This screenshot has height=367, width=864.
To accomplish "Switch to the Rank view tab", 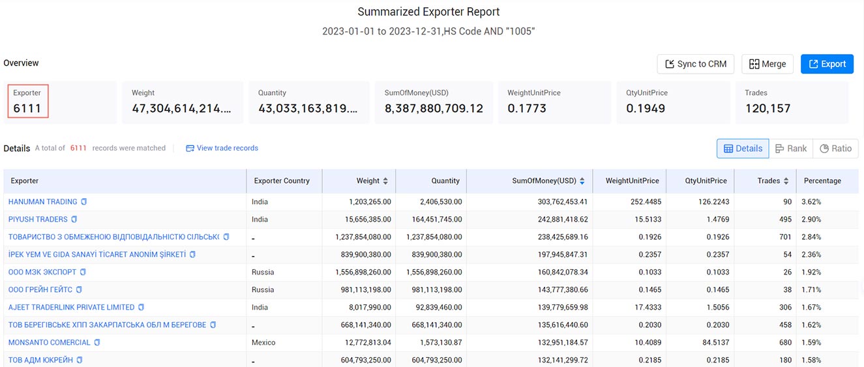I will click(791, 149).
